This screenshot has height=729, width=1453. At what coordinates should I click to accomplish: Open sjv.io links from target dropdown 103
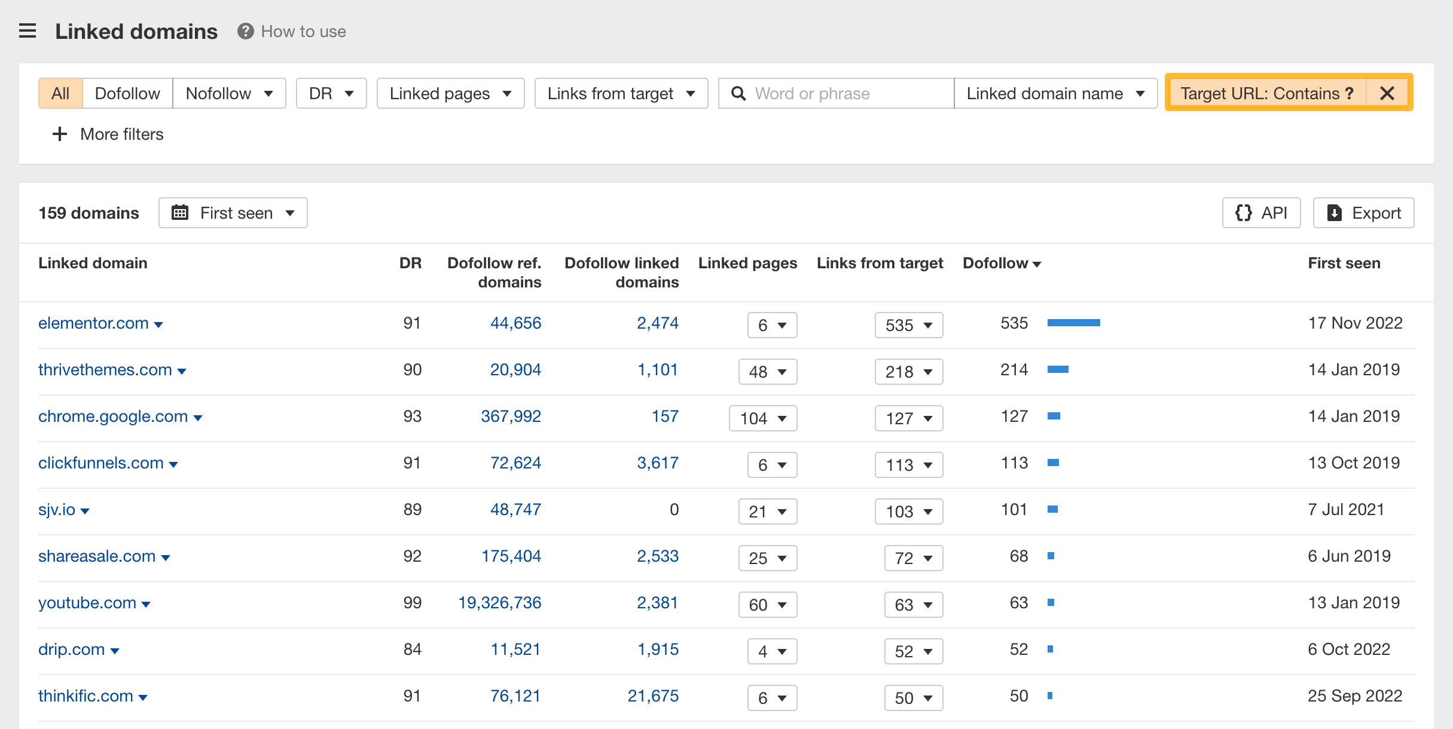point(909,511)
